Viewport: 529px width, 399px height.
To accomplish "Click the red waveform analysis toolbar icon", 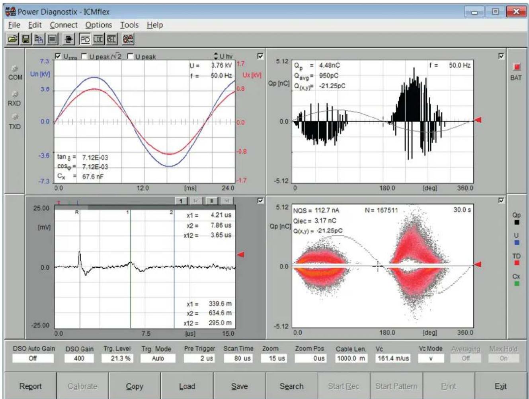I will [x=128, y=39].
